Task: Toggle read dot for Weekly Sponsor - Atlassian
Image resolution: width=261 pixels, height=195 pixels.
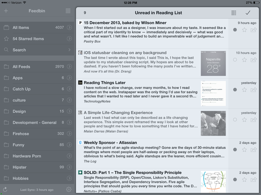Action: pyautogui.click(x=235, y=149)
